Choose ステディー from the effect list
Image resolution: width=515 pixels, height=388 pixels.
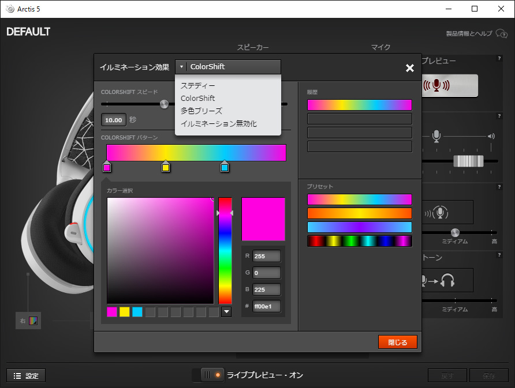point(197,85)
